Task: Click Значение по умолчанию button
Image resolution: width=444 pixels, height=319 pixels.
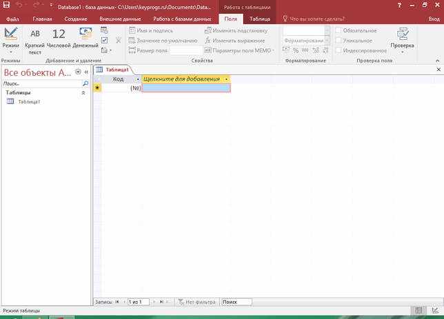Action: 163,41
